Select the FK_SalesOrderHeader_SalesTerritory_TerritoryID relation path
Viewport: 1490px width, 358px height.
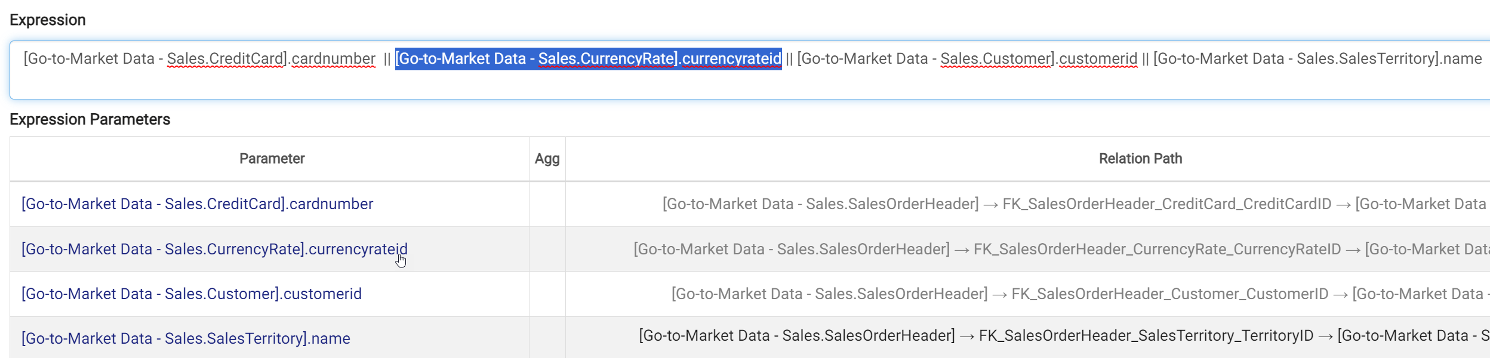pos(1146,336)
